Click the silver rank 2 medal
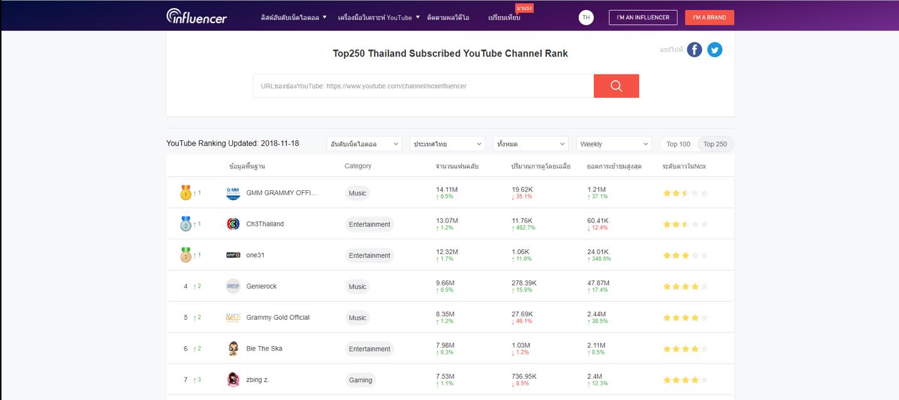The height and width of the screenshot is (400, 899). pos(185,224)
